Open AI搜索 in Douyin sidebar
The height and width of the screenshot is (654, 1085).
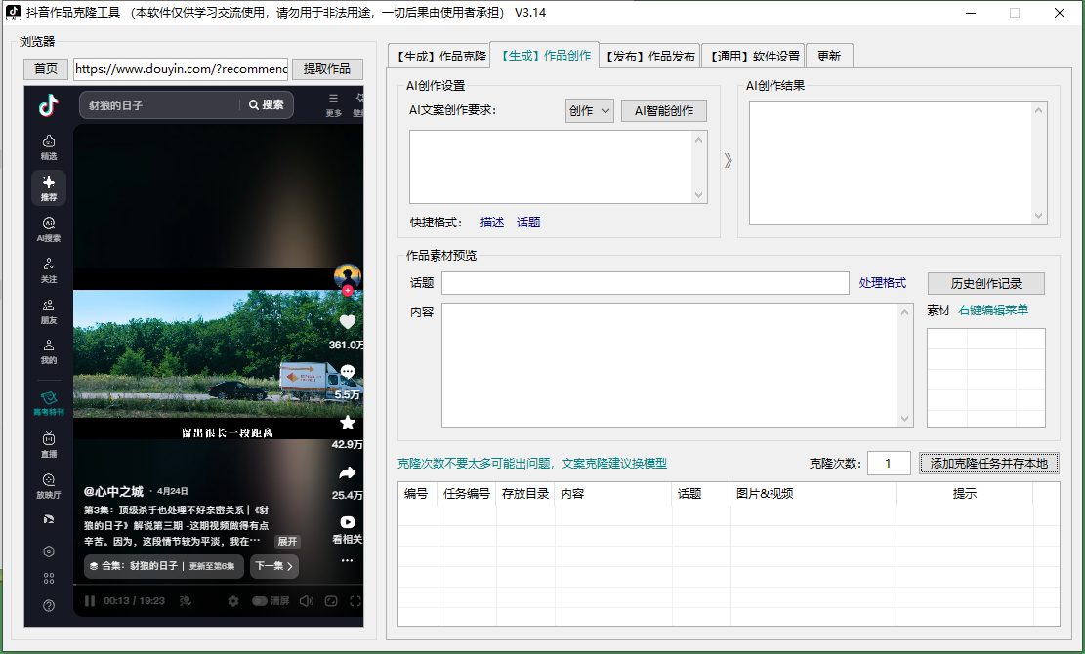tap(48, 228)
